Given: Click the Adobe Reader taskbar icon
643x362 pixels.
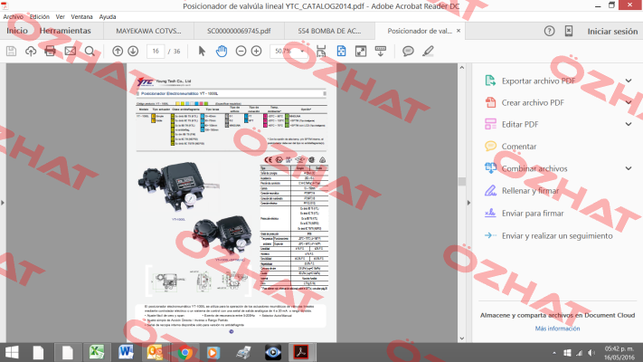Looking at the screenshot, I should click(x=302, y=353).
